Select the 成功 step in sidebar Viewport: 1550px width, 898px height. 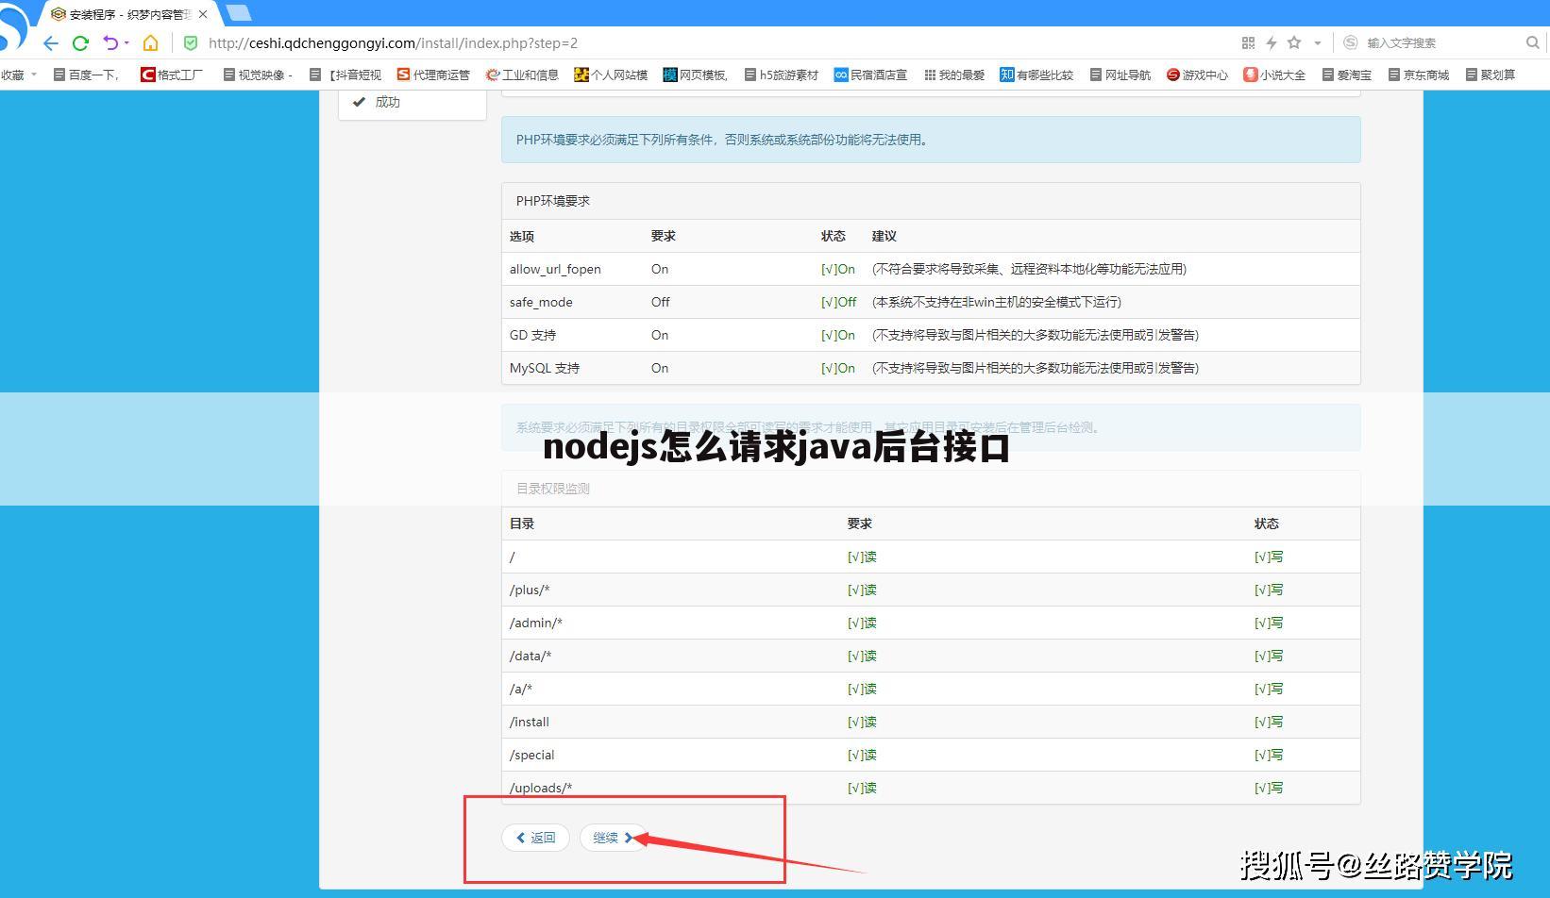(x=413, y=102)
